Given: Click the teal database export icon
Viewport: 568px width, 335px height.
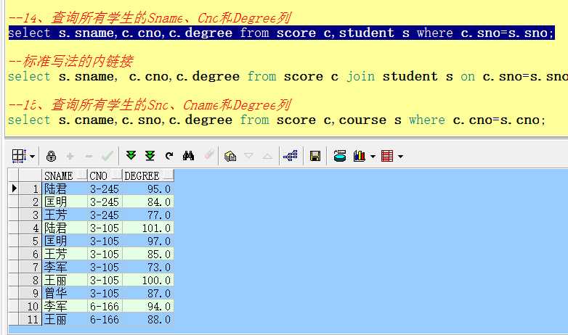Looking at the screenshot, I should (x=340, y=156).
